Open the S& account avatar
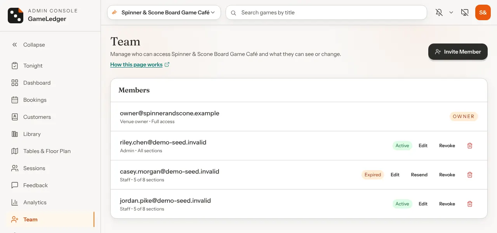This screenshot has height=233, width=497. click(483, 12)
